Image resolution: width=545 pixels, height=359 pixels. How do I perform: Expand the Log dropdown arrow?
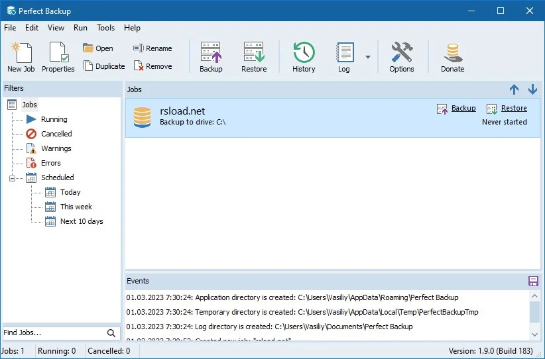click(368, 57)
